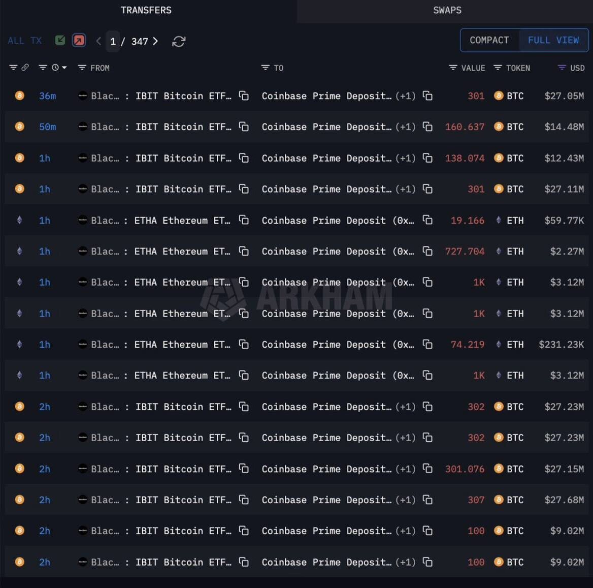The width and height of the screenshot is (593, 588).
Task: Copy sender address in 74.219 ETH row
Action: tap(244, 344)
